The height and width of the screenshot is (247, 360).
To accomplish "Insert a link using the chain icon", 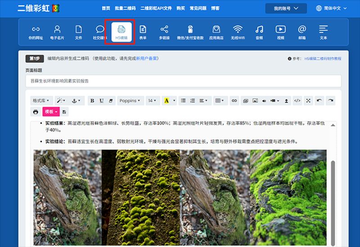I will (x=234, y=101).
